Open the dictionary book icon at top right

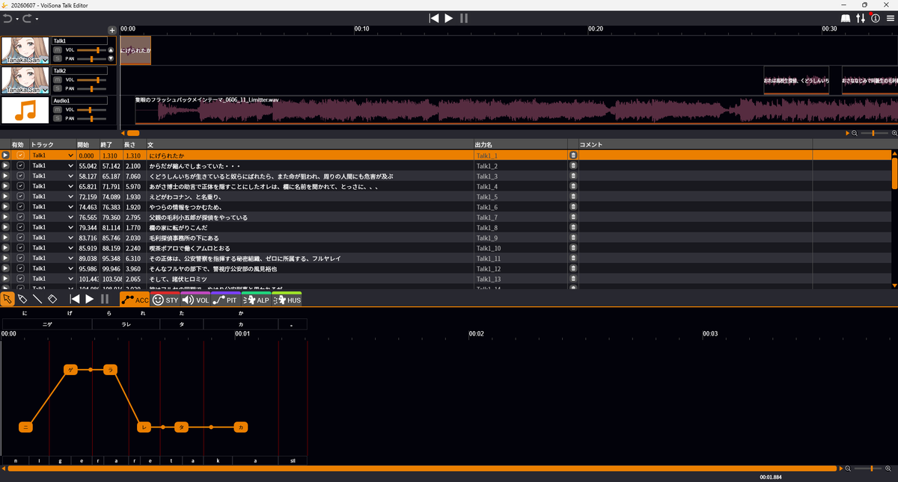846,18
